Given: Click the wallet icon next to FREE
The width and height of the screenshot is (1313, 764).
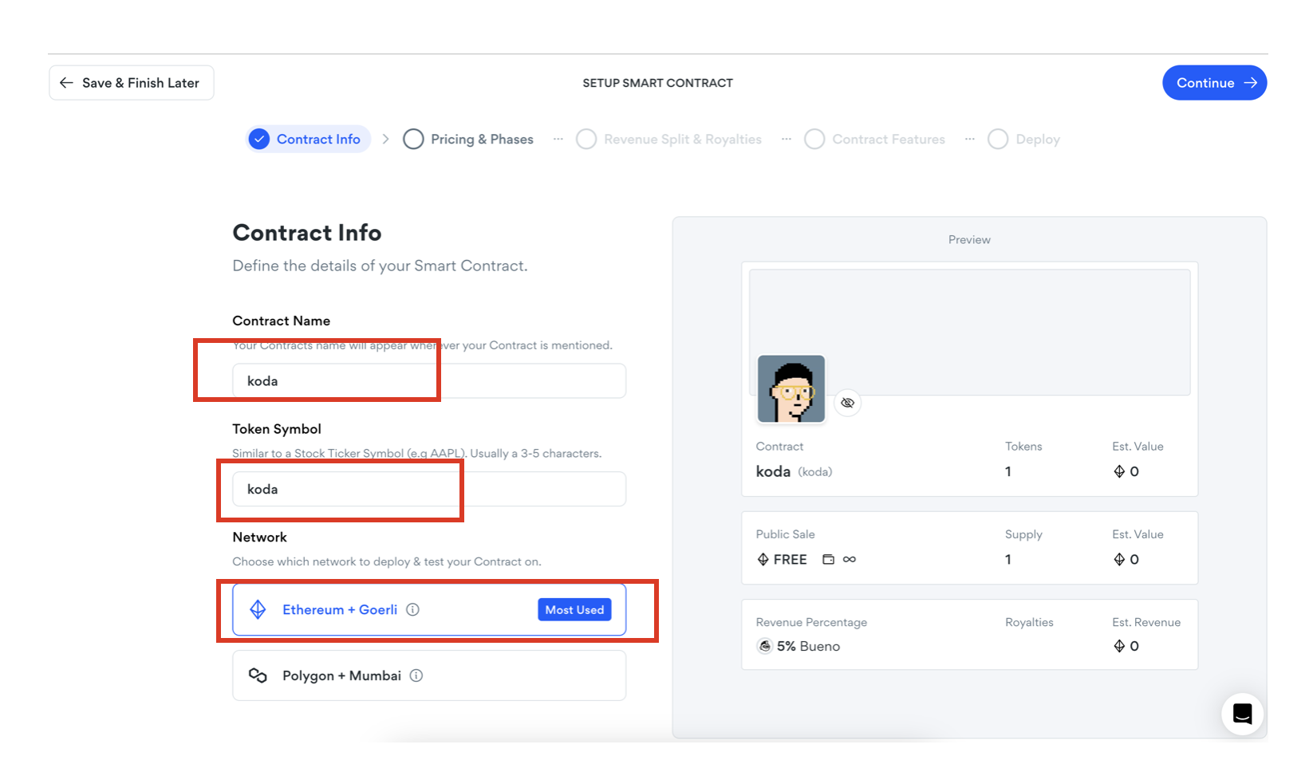Looking at the screenshot, I should [828, 560].
